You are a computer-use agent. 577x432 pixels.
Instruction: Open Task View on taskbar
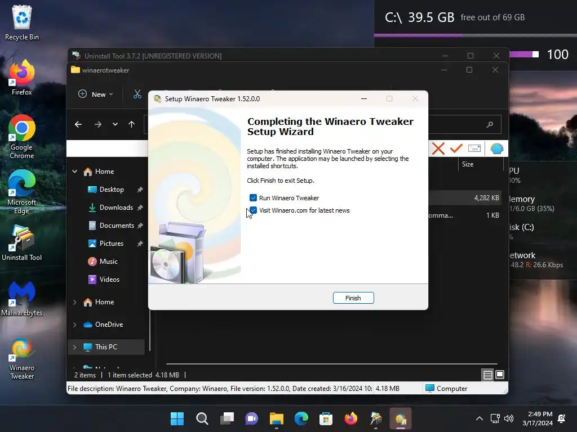(x=227, y=418)
